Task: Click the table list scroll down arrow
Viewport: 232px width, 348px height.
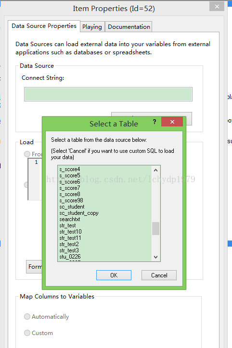Action: pyautogui.click(x=156, y=257)
